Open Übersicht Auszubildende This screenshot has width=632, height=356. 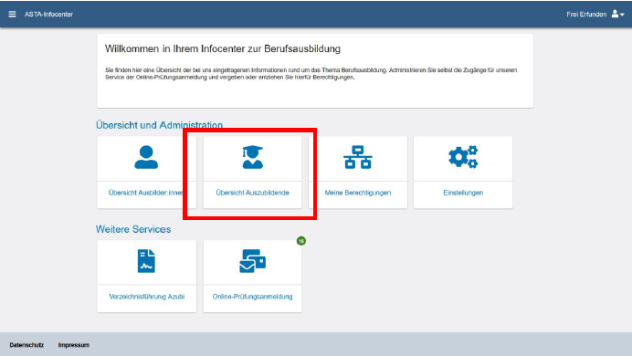[252, 193]
